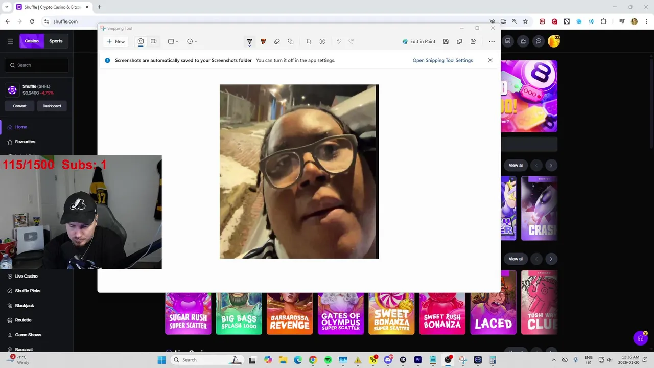654x368 pixels.
Task: Open the Shuffle site hamburger menu
Action: [x=10, y=41]
